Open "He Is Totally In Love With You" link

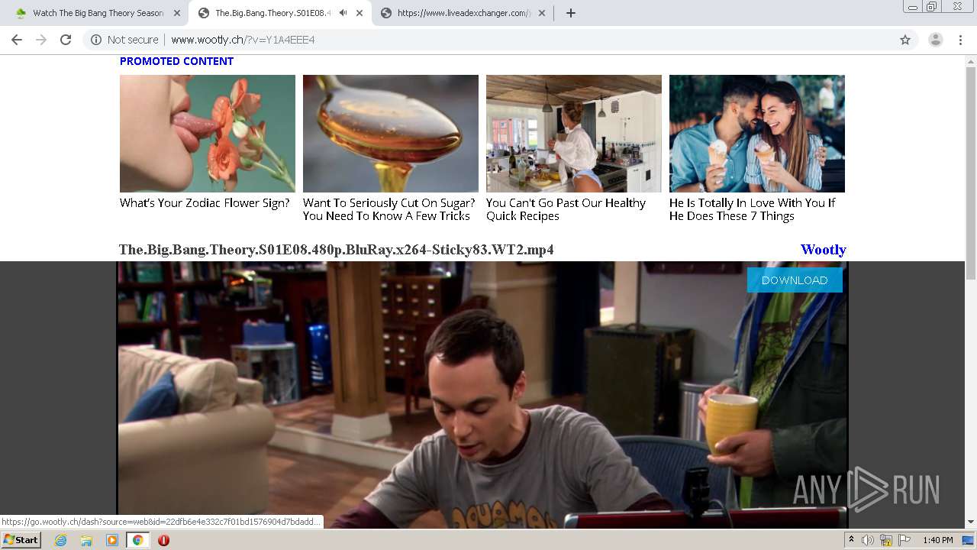752,209
